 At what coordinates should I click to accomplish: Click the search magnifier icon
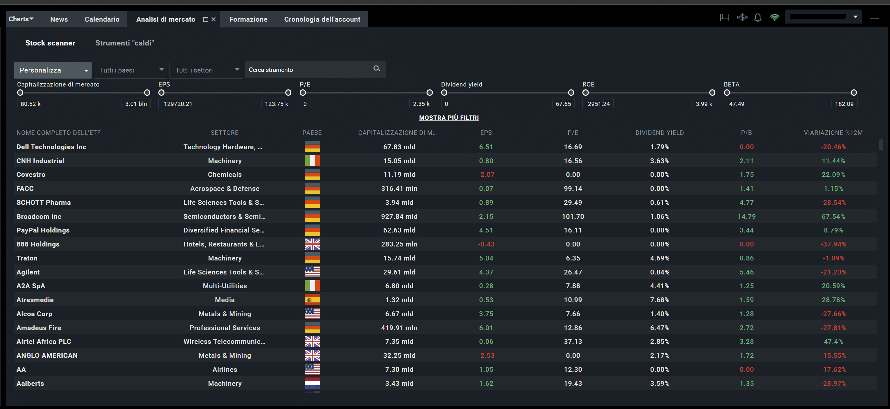tap(377, 68)
